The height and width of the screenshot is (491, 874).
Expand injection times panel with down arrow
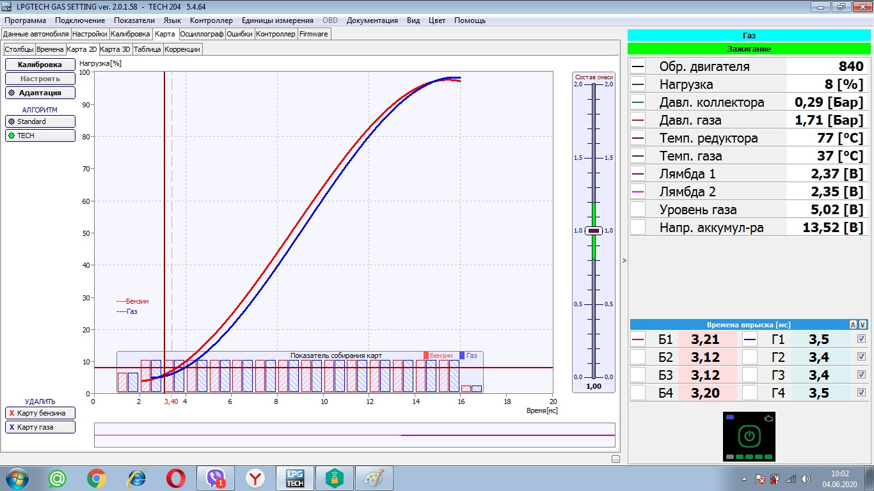click(x=862, y=325)
